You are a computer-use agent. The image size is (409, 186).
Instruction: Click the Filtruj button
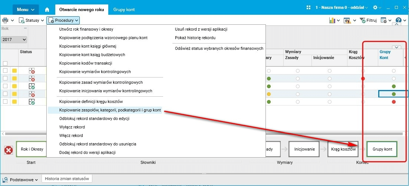click(x=368, y=21)
